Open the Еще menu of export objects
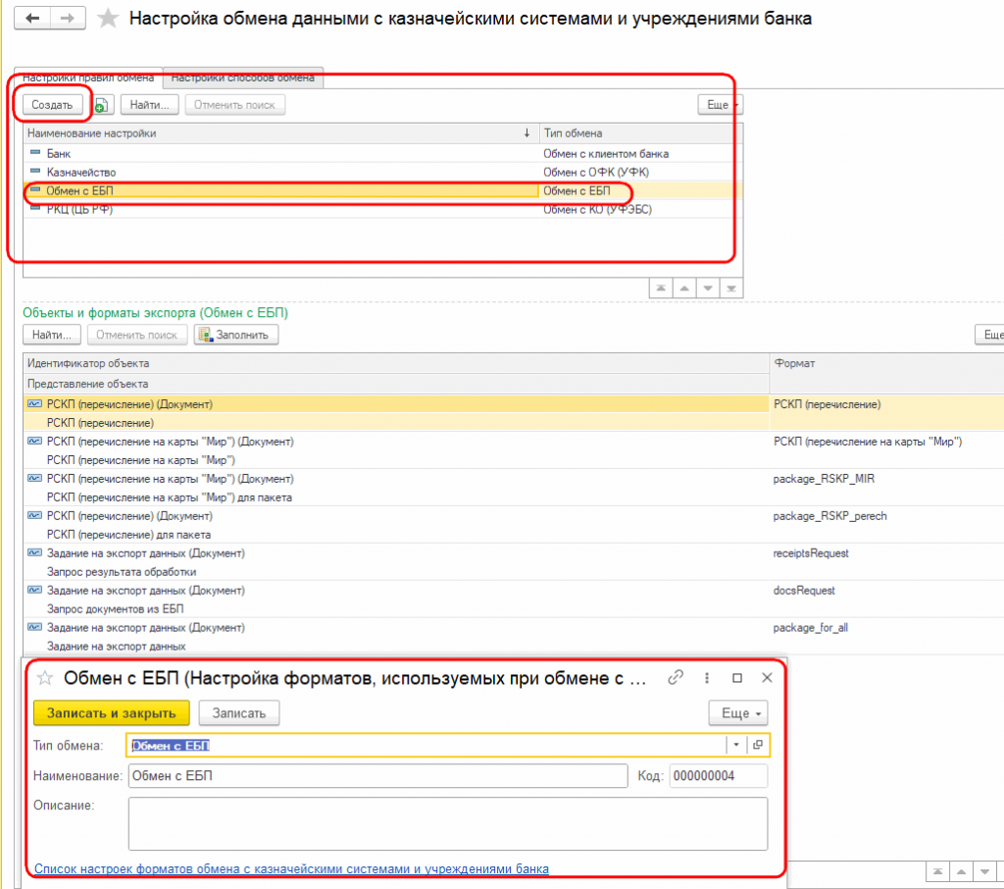 [990, 335]
